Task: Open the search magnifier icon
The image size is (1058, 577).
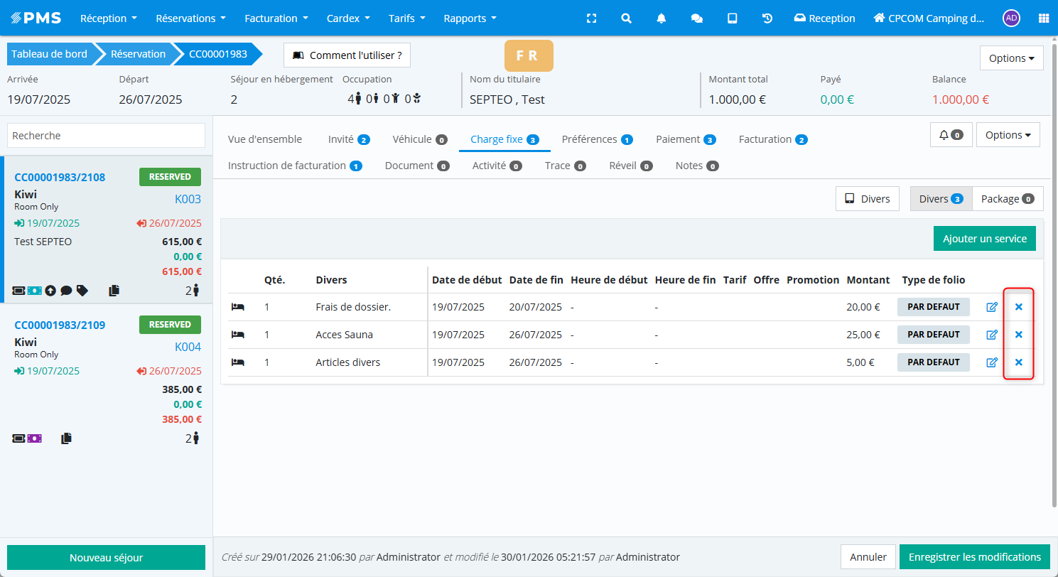Action: [626, 18]
